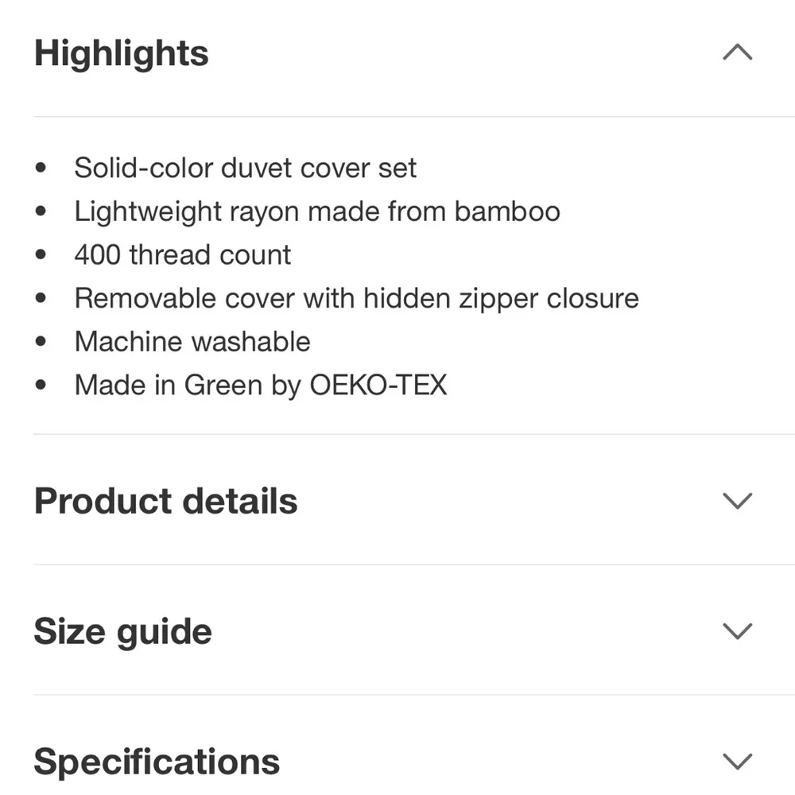This screenshot has width=795, height=795.
Task: Click the 'Solid-color duvet cover set' text
Action: click(x=246, y=168)
